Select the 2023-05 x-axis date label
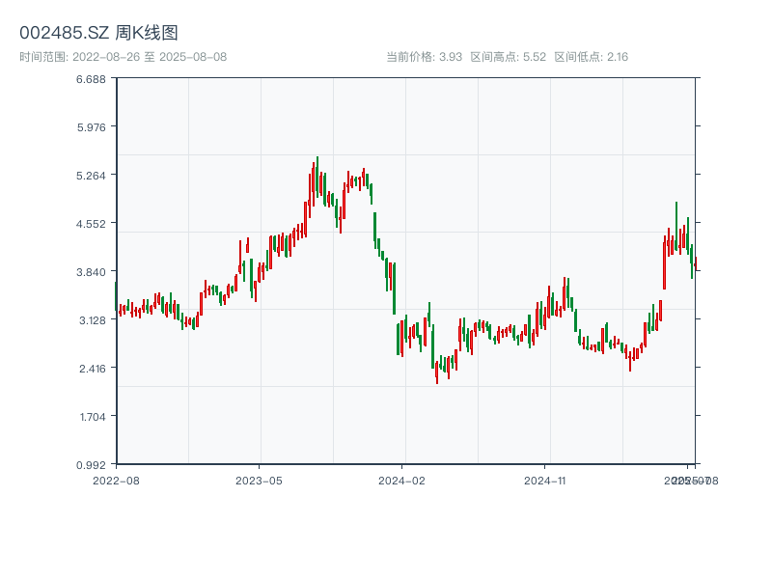 [259, 480]
